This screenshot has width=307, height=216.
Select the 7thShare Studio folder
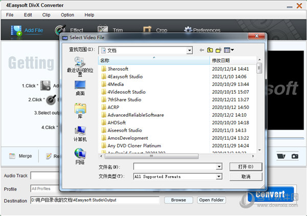tap(124, 99)
